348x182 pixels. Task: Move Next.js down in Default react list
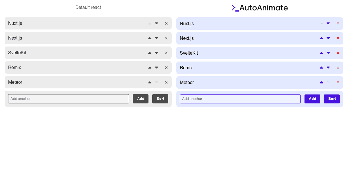[157, 38]
